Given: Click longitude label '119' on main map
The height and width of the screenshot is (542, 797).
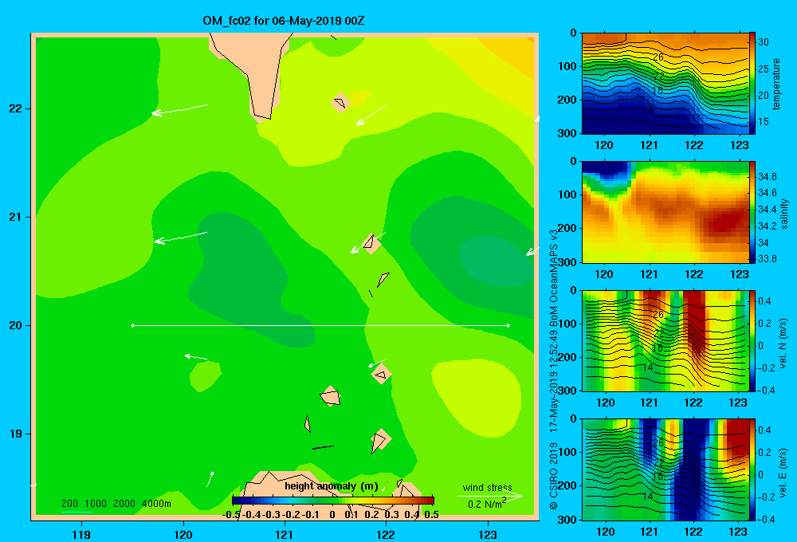Looking at the screenshot, I should click(x=81, y=534).
